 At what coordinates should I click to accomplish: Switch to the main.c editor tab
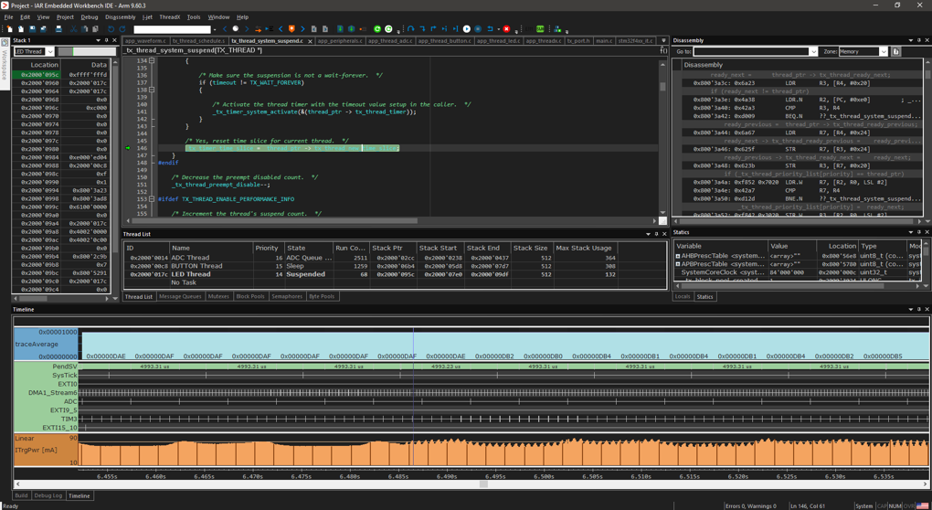pos(604,41)
